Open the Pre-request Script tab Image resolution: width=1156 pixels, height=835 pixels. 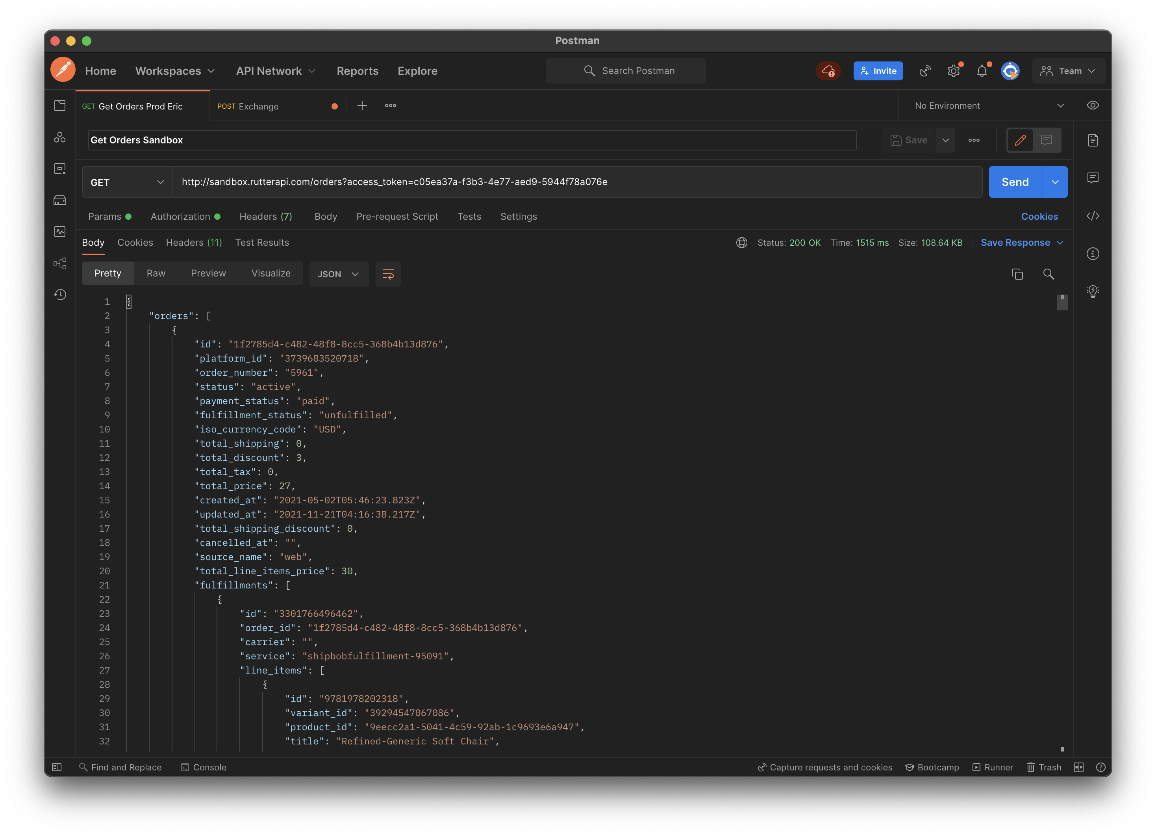click(x=397, y=217)
